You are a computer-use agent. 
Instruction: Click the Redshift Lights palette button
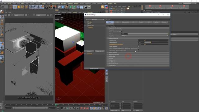click(150, 7)
